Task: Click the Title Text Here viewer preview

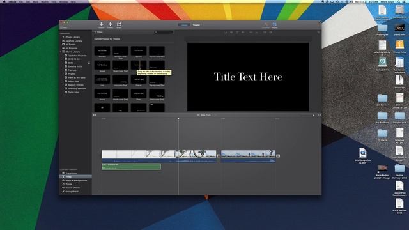Action: (248, 77)
